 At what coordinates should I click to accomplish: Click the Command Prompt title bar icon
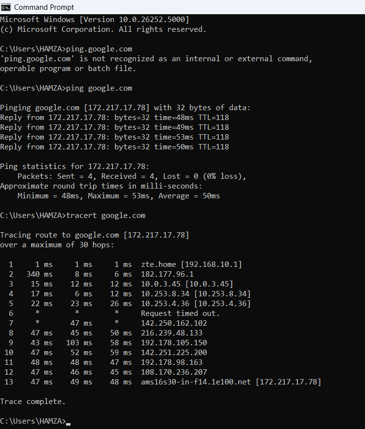point(6,7)
